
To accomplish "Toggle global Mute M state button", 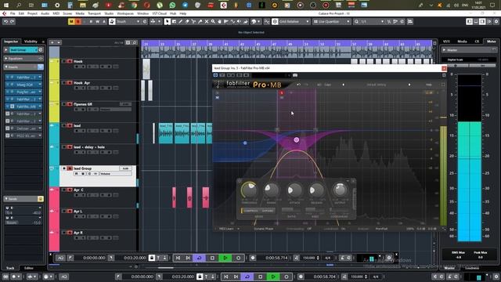I will (x=71, y=21).
